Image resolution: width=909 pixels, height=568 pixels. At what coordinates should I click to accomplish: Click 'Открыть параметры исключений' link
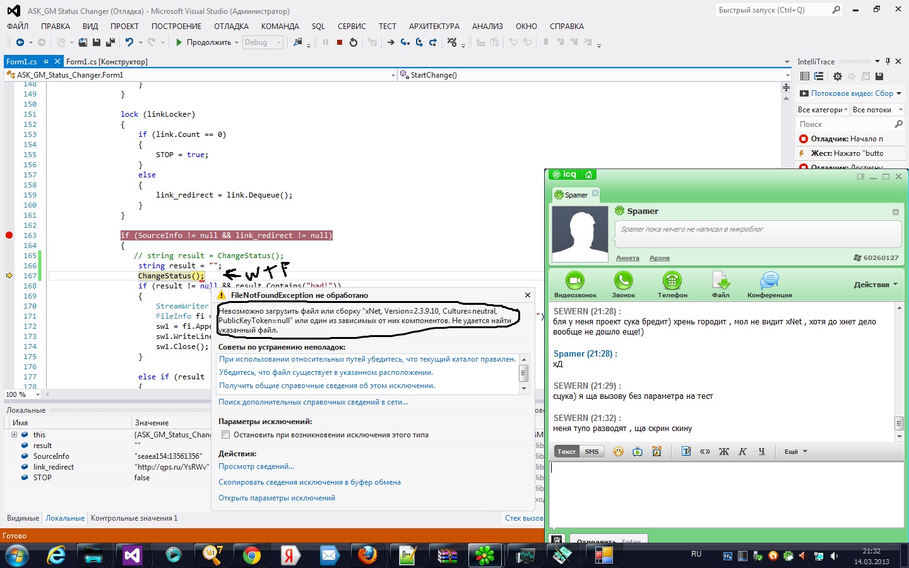pyautogui.click(x=276, y=498)
